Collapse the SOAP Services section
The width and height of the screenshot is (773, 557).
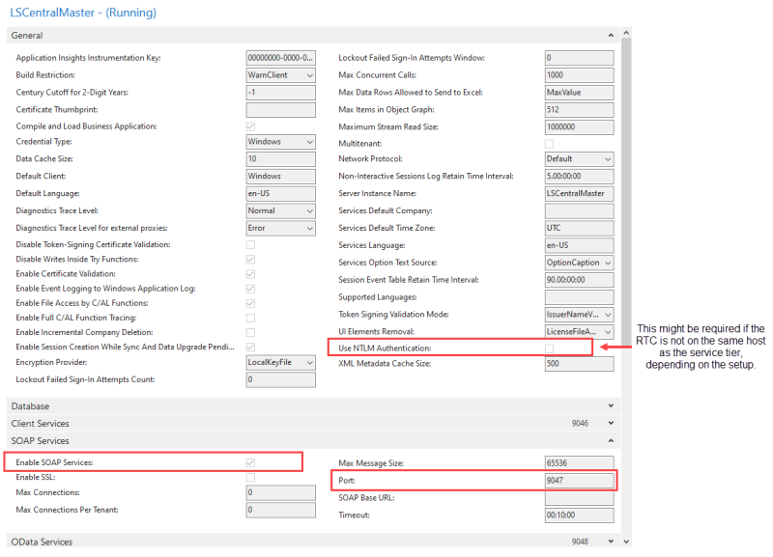click(611, 441)
